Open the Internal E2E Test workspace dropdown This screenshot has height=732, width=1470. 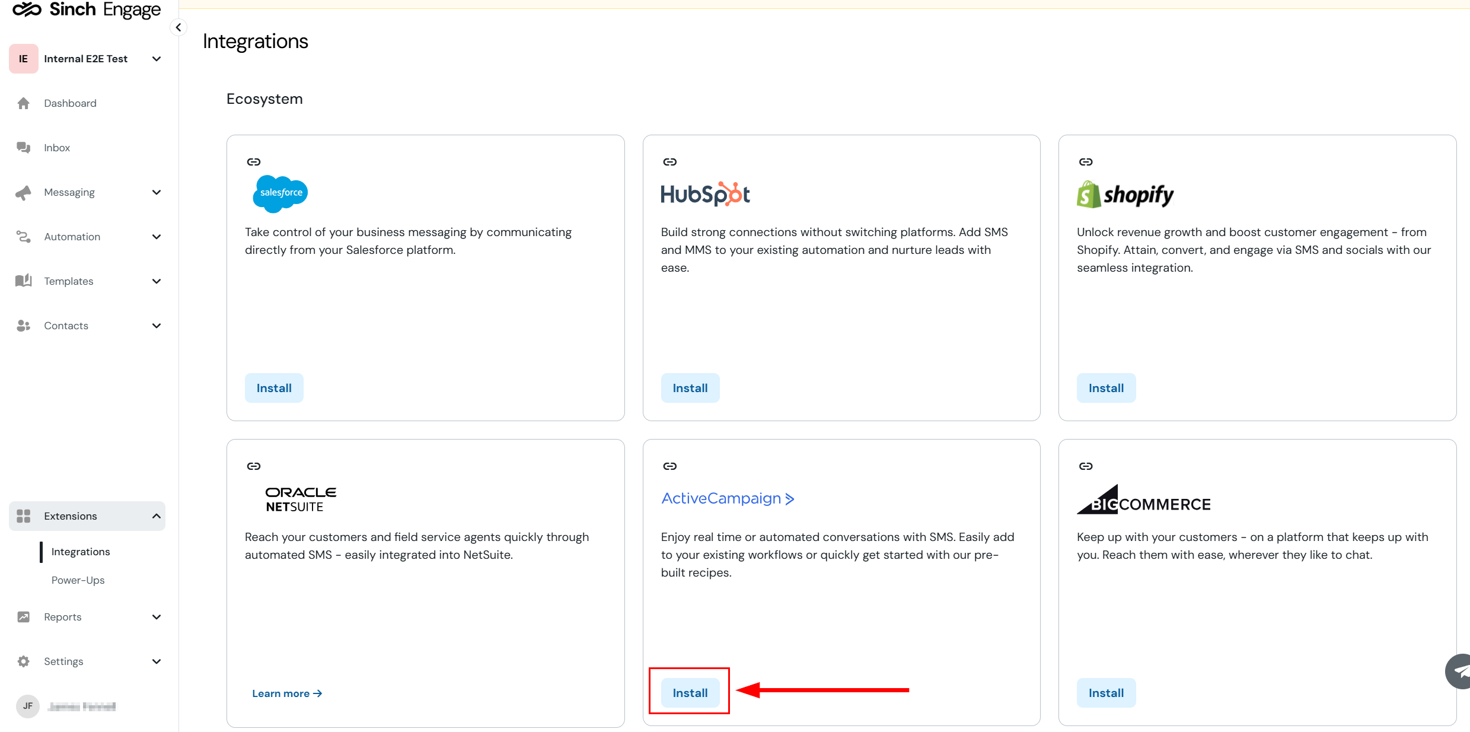pyautogui.click(x=157, y=59)
